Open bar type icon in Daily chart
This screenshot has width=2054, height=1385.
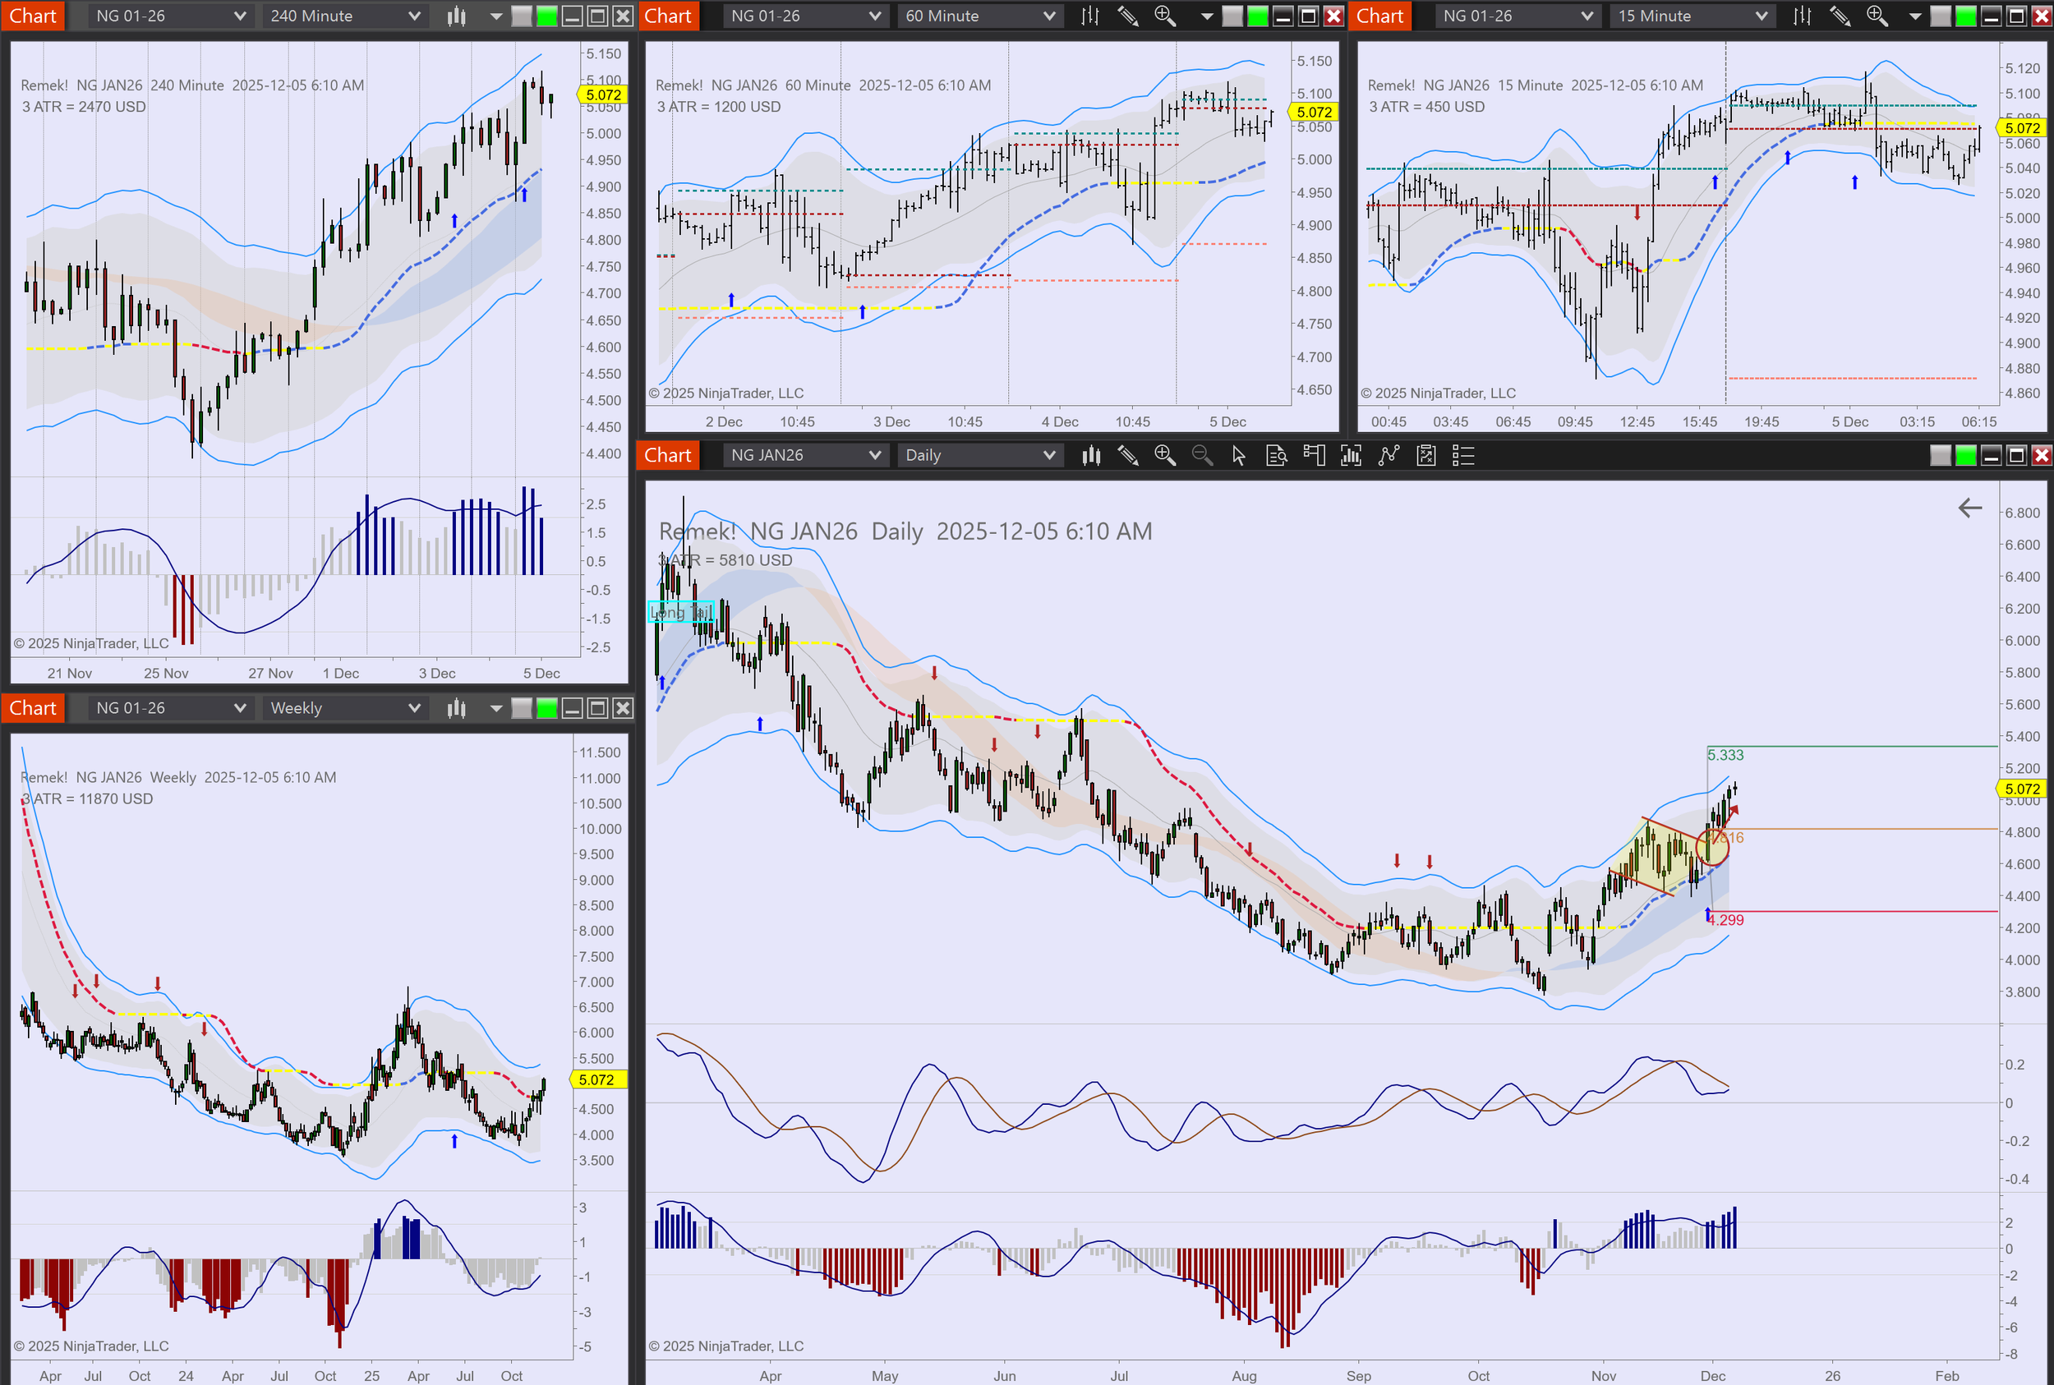pos(1091,456)
